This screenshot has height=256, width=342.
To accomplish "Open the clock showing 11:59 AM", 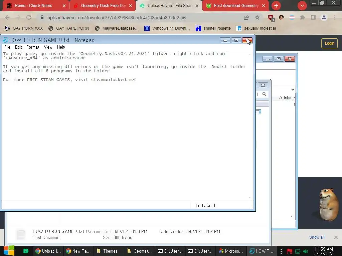I will [324, 251].
